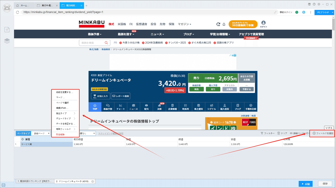Click the 予想する button
Screen dimensions: 335x188
pyautogui.click(x=247, y=89)
